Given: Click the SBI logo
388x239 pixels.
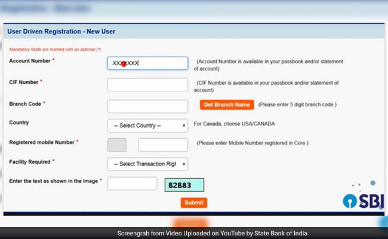Looking at the screenshot, I should tap(363, 201).
